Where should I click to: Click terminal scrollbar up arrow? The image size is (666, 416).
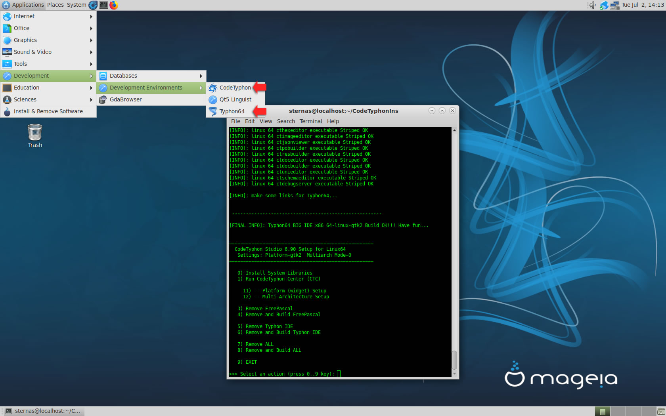(x=454, y=130)
